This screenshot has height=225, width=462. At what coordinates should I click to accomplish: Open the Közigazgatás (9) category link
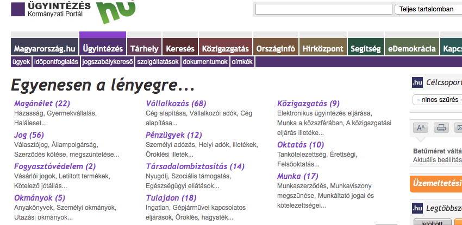pyautogui.click(x=308, y=104)
